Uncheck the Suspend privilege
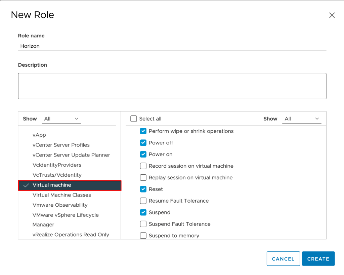This screenshot has height=275, width=344. coord(143,212)
